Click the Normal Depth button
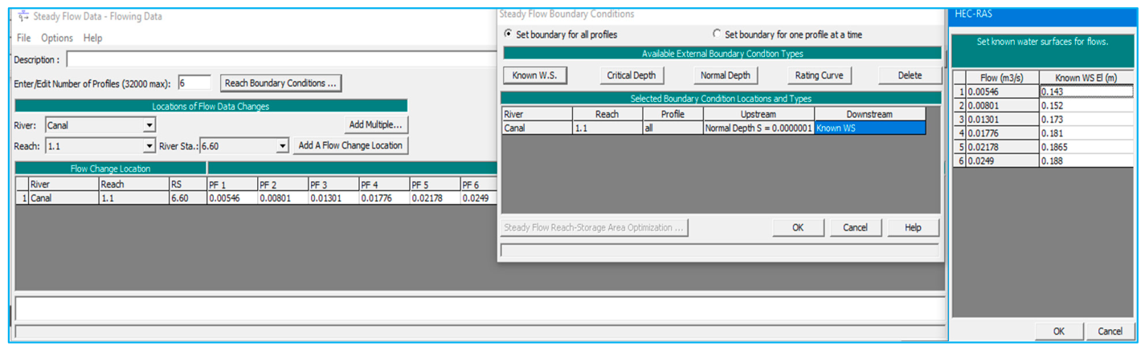This screenshot has width=1145, height=350. pyautogui.click(x=726, y=75)
